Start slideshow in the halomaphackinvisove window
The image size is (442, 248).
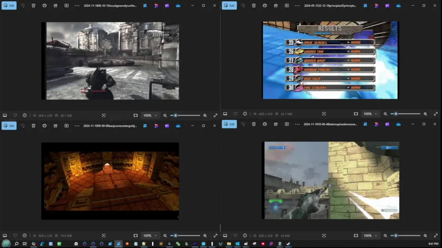point(287,124)
